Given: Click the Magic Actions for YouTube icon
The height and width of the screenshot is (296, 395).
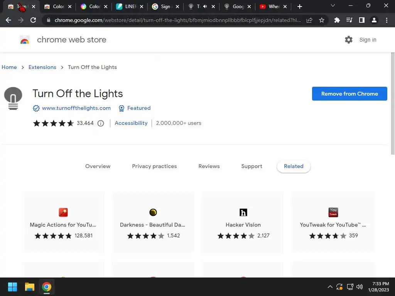Looking at the screenshot, I should click(63, 212).
